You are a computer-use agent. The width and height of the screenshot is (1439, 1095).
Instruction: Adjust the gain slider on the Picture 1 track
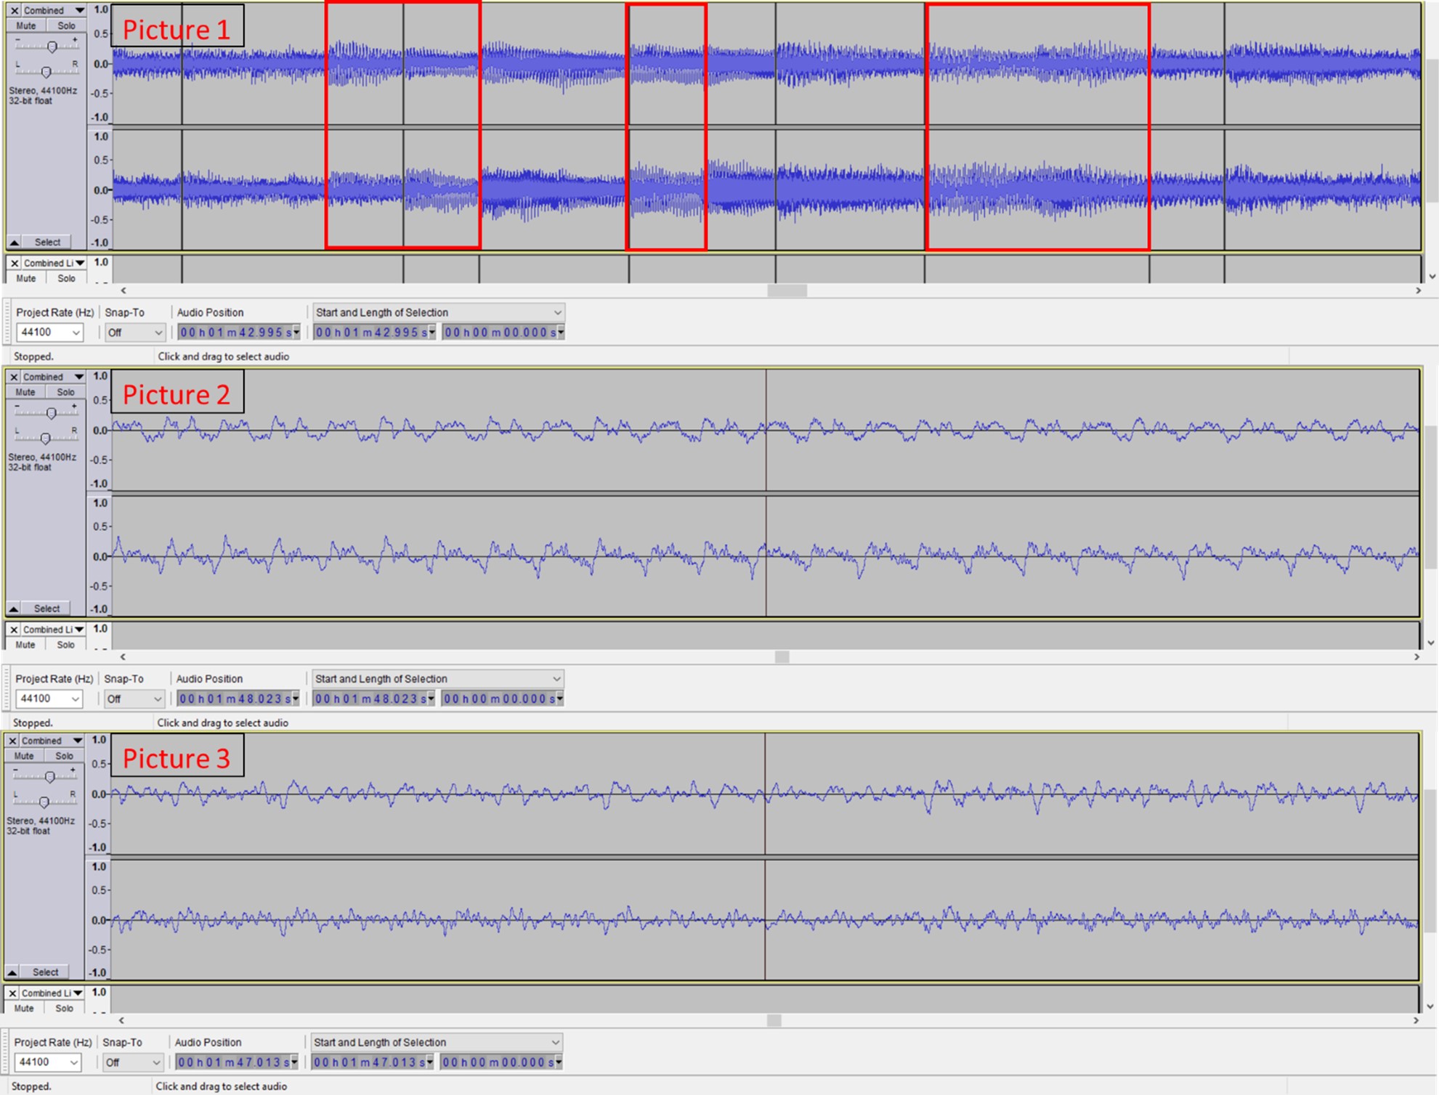click(52, 47)
